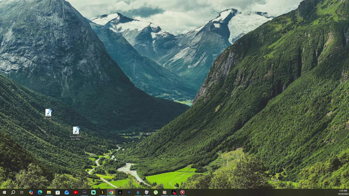The height and width of the screenshot is (196, 349).
Task: Select the Bully A Bully Kon Intro MP3 file
Action: (x=76, y=133)
